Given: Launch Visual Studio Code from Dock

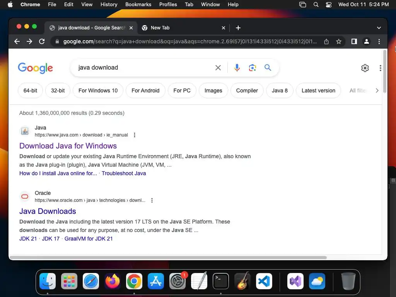Looking at the screenshot, I should (x=264, y=281).
